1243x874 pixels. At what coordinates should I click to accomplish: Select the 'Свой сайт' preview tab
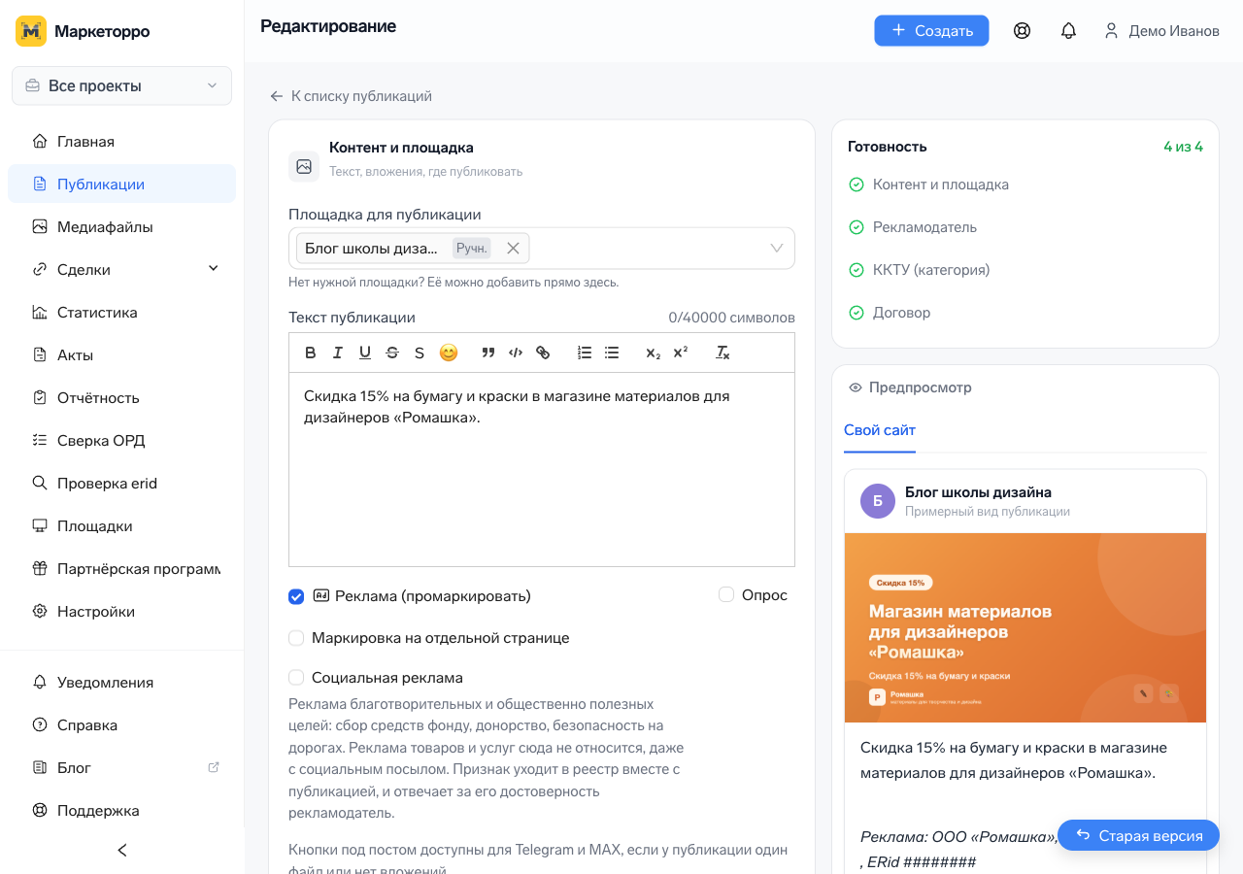(x=880, y=430)
